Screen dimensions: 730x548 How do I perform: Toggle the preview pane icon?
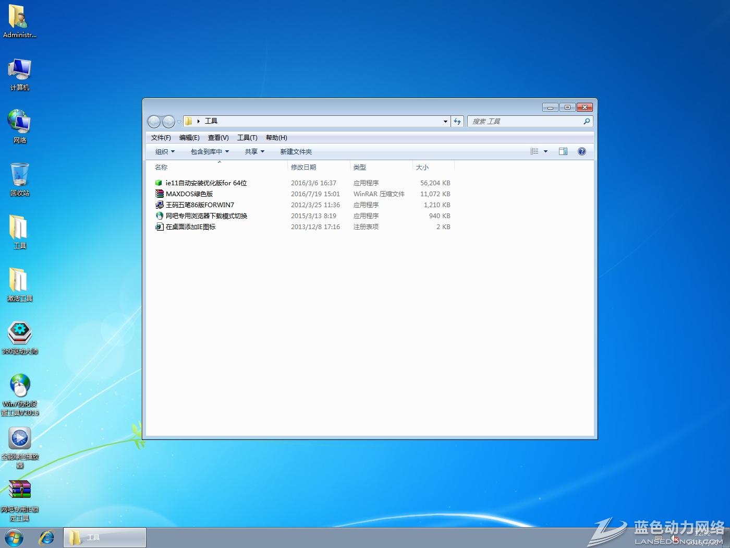click(563, 151)
